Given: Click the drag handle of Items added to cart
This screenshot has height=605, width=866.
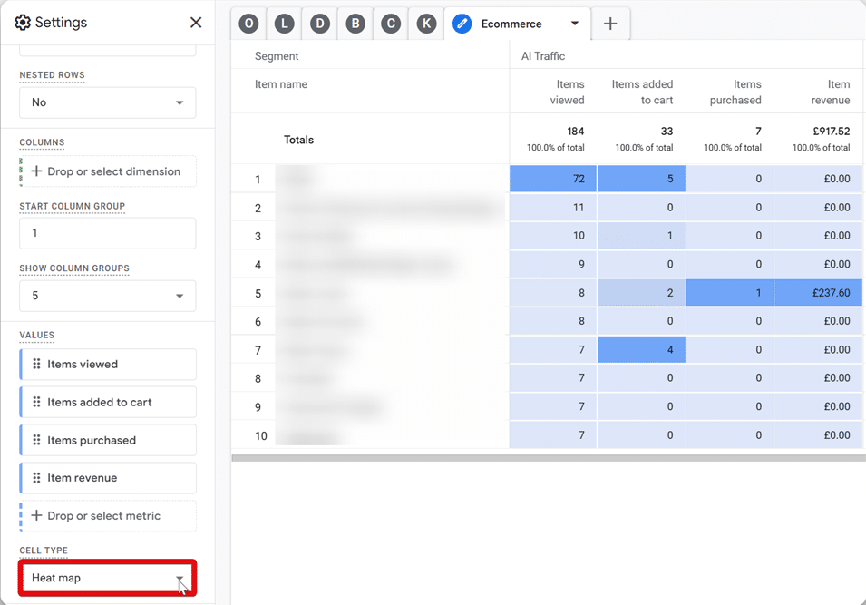Looking at the screenshot, I should pos(36,402).
